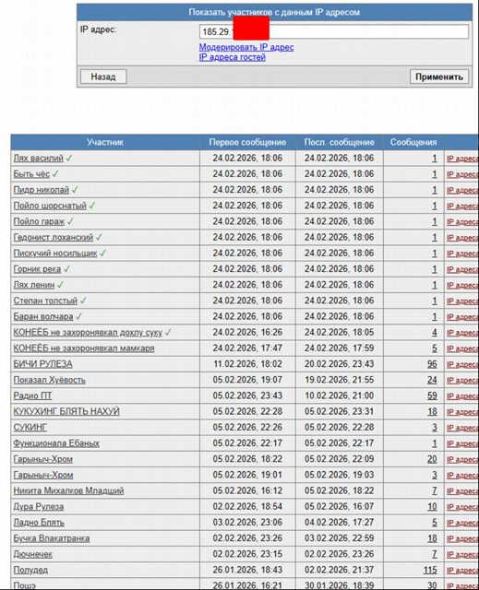
Task: Click the green checkmark beside Горник река
Action: pyautogui.click(x=66, y=269)
